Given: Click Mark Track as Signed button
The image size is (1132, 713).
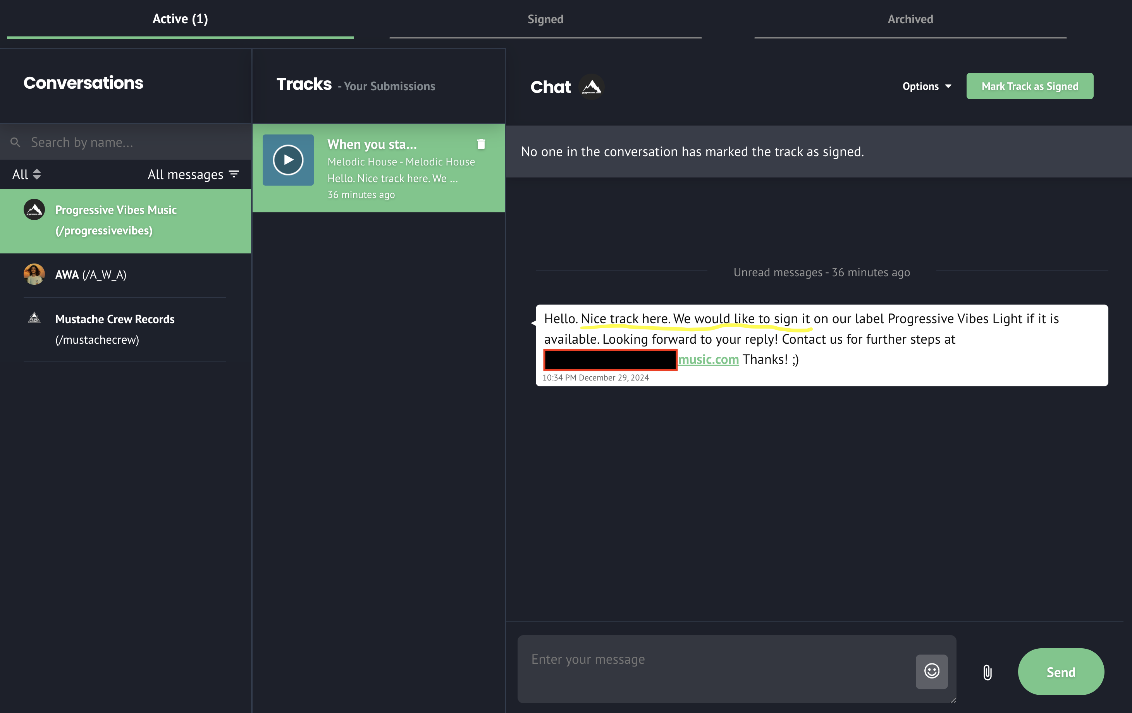Looking at the screenshot, I should 1029,86.
